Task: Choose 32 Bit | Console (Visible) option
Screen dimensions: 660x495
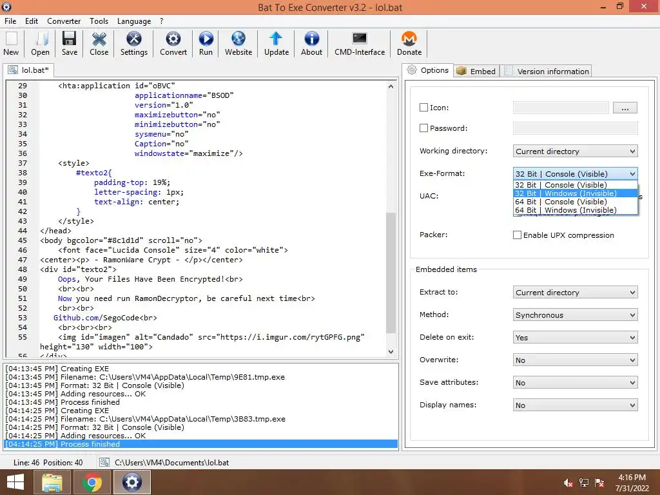Action: click(x=576, y=185)
